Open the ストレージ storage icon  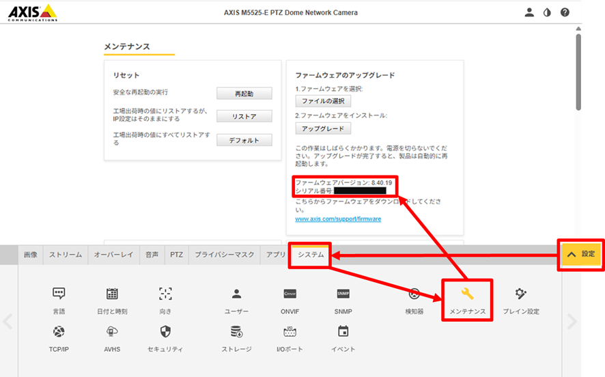[236, 333]
